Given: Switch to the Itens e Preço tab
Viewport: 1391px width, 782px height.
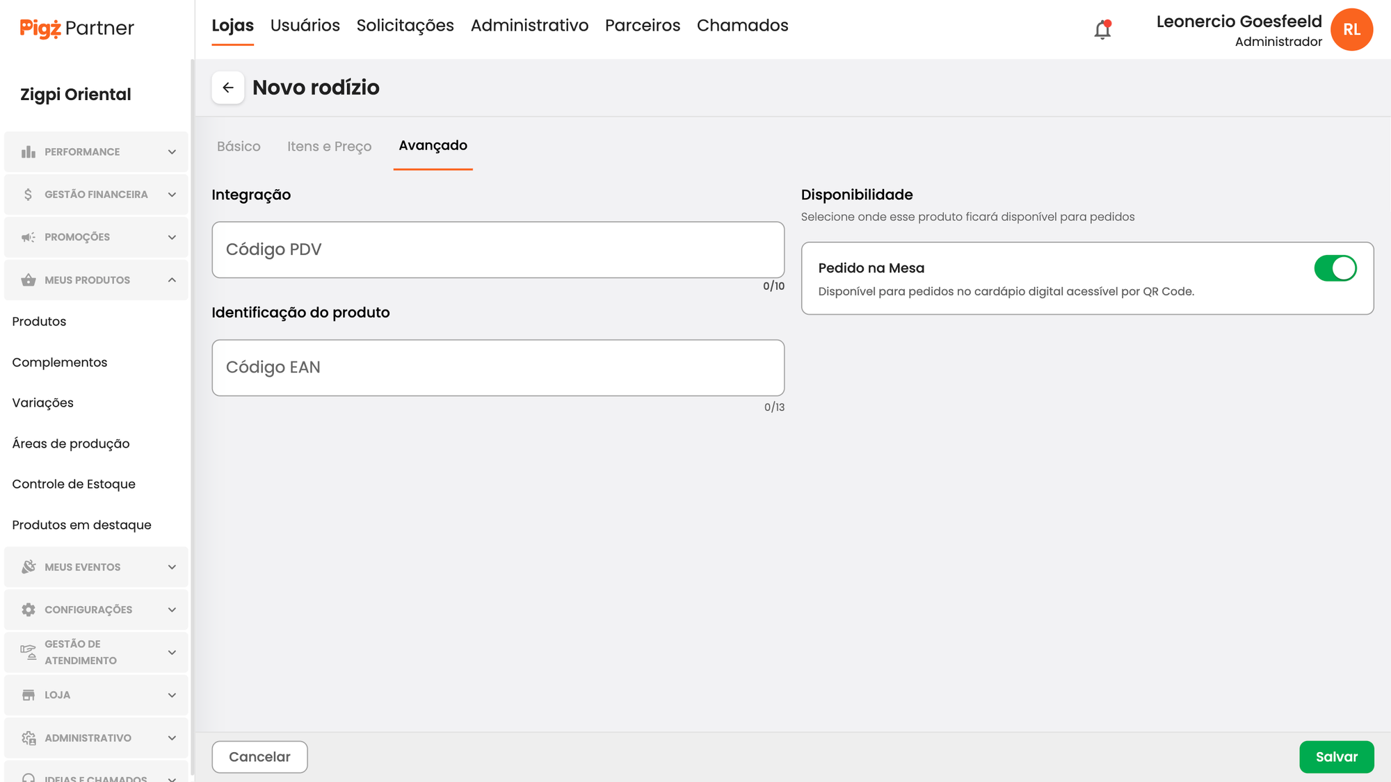Looking at the screenshot, I should [329, 147].
